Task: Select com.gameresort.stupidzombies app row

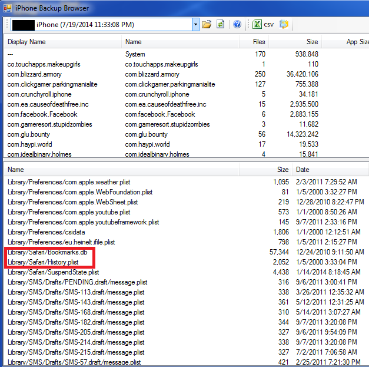Action: tap(187, 124)
